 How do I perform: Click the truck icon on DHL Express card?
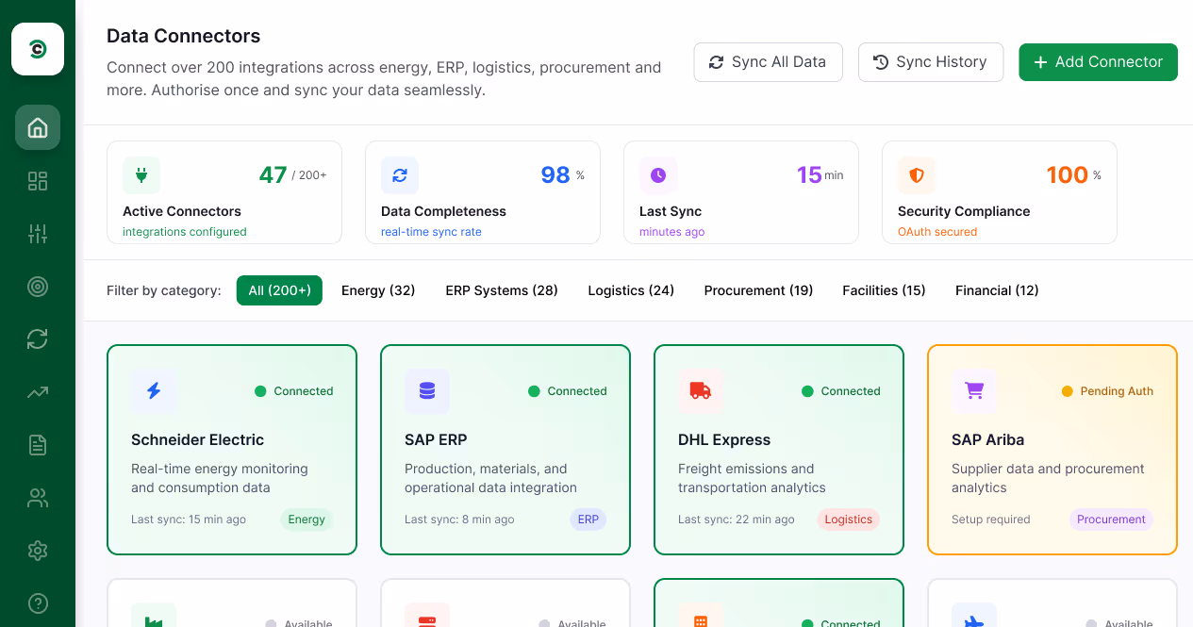(x=701, y=390)
